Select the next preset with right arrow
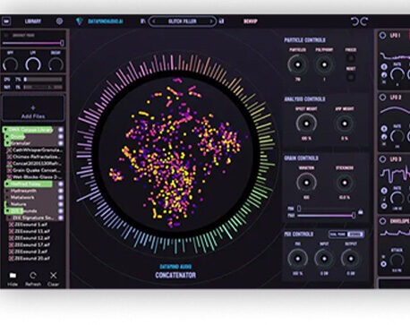The image size is (410, 325). [x=211, y=21]
